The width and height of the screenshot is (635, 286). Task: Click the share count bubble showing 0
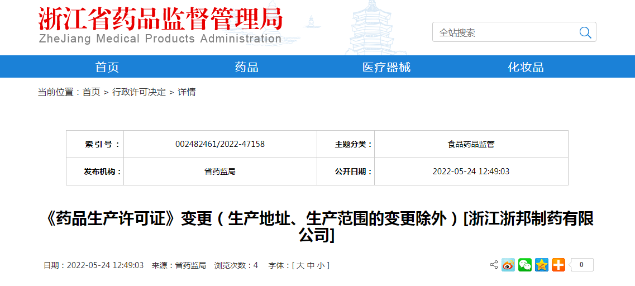tap(581, 265)
